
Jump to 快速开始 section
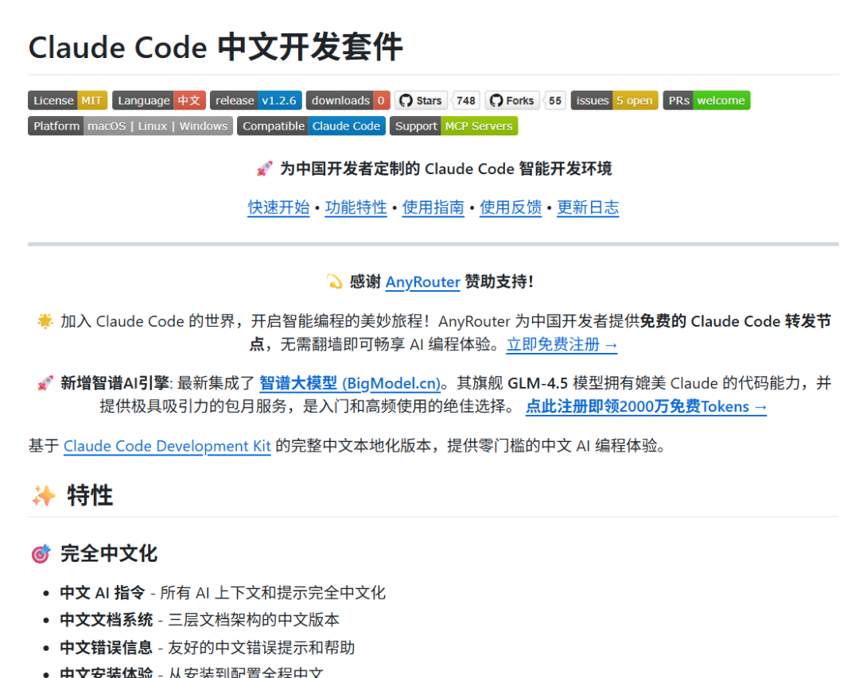coord(278,207)
